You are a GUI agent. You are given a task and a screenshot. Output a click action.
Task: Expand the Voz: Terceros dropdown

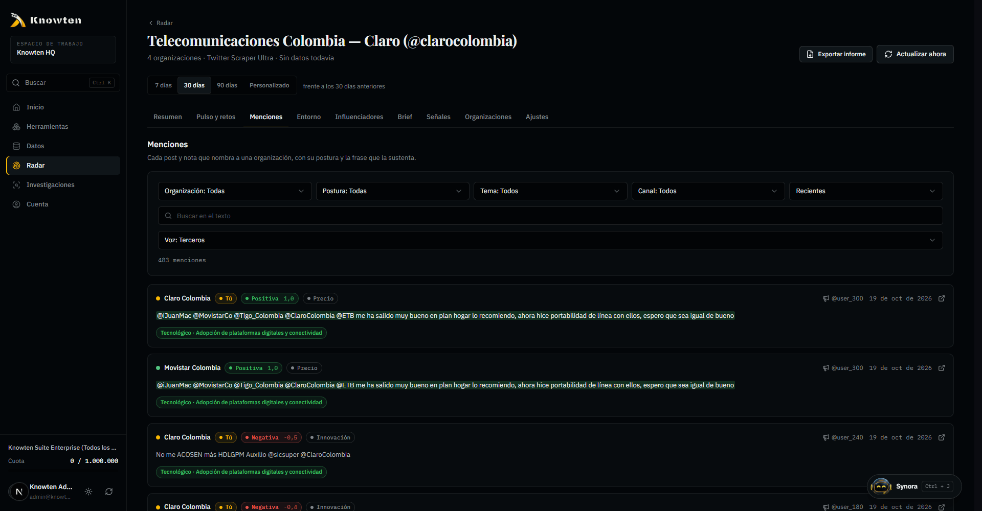click(550, 240)
